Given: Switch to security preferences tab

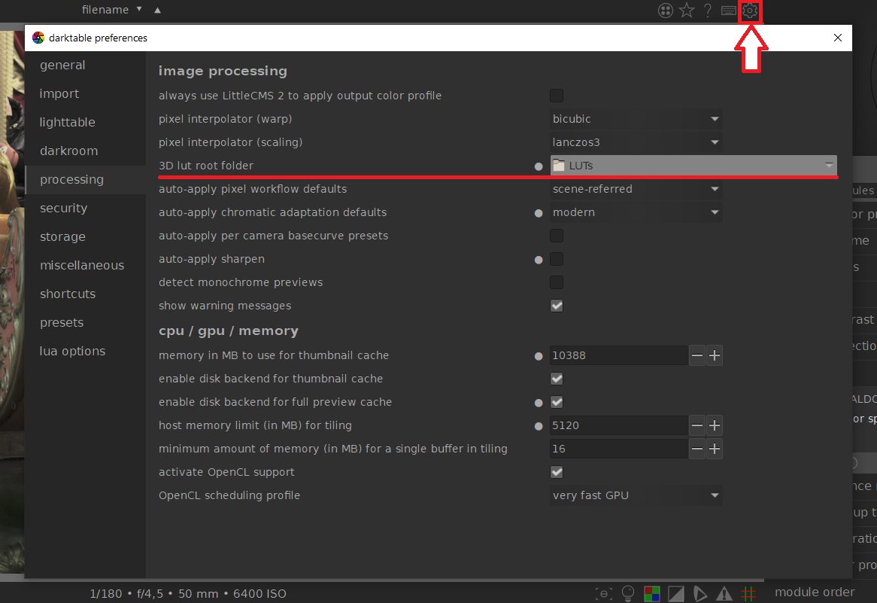Looking at the screenshot, I should pyautogui.click(x=86, y=209).
